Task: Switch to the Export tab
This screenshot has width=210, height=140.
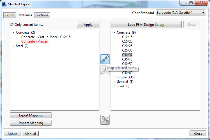Action: coord(10,15)
